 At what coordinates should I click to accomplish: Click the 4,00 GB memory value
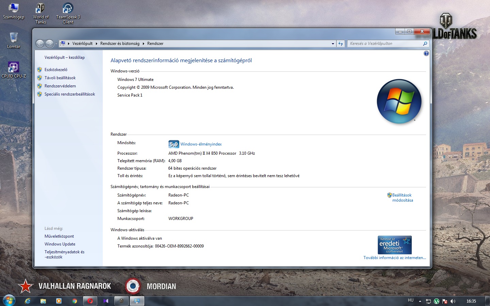175,161
